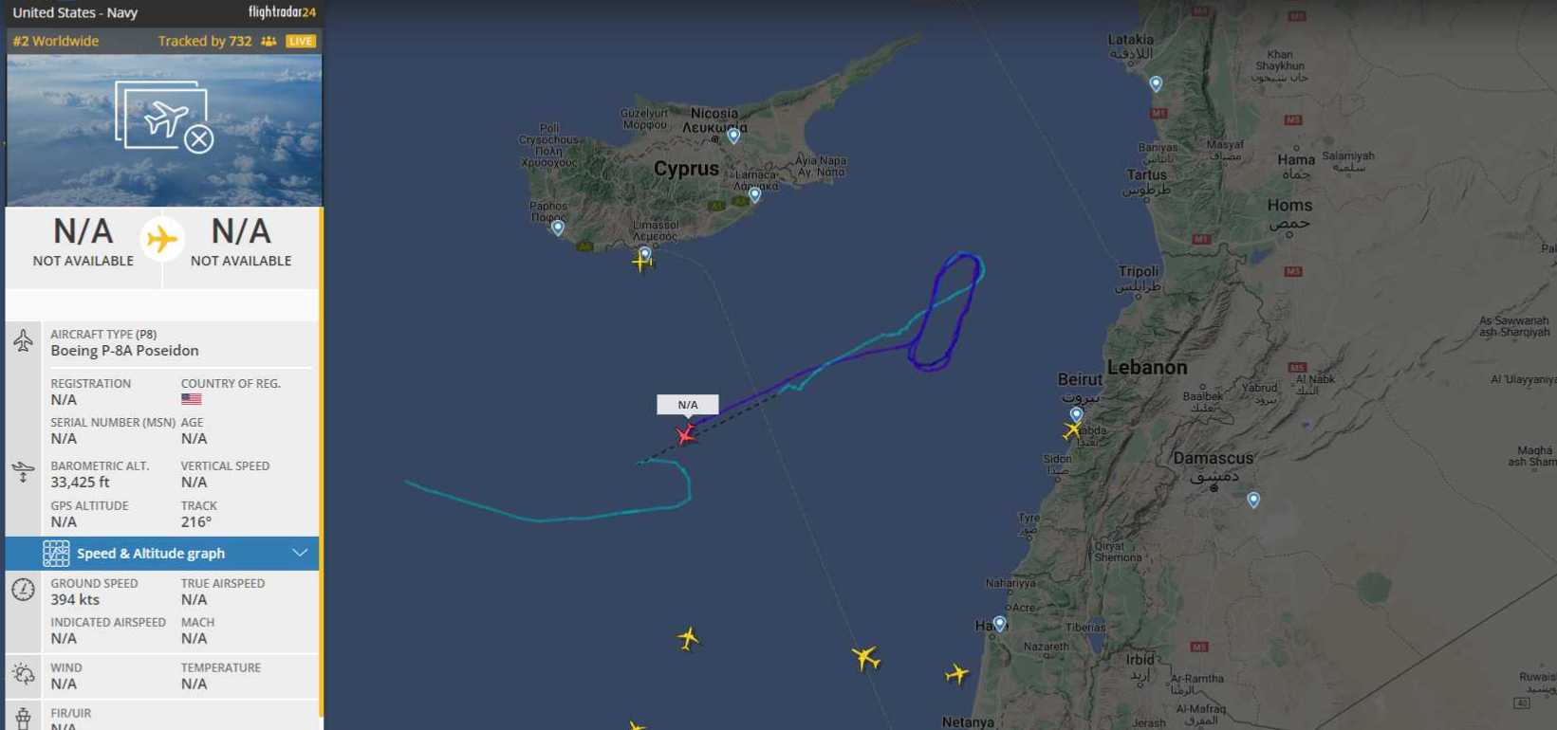Click the Damascus airport pin marker

(1253, 500)
